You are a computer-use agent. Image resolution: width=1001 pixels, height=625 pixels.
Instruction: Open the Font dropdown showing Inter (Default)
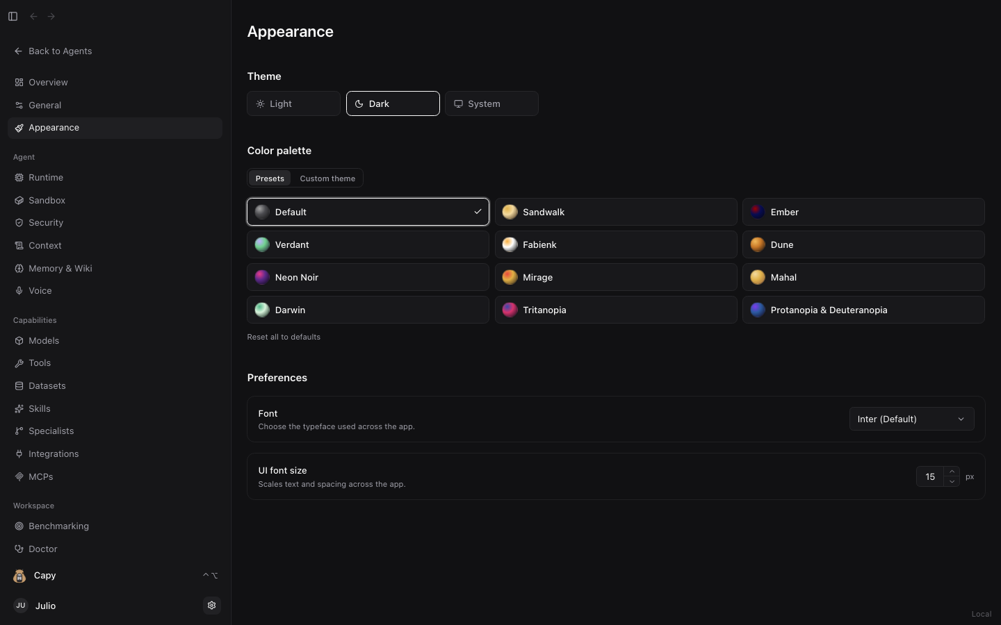pyautogui.click(x=911, y=419)
